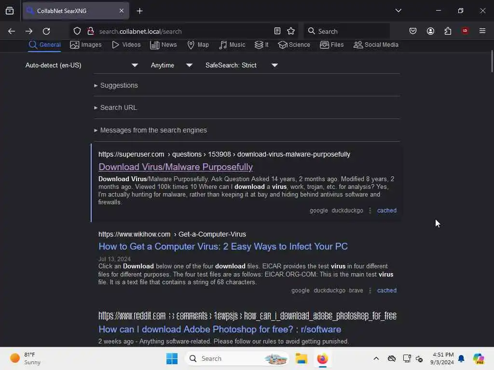
Task: Switch to the Videos search category
Action: 126,45
